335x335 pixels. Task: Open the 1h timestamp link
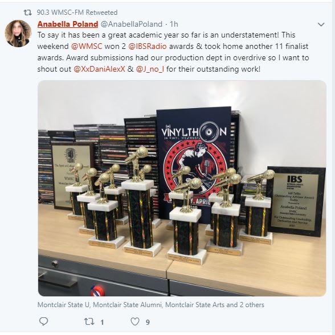coord(174,24)
